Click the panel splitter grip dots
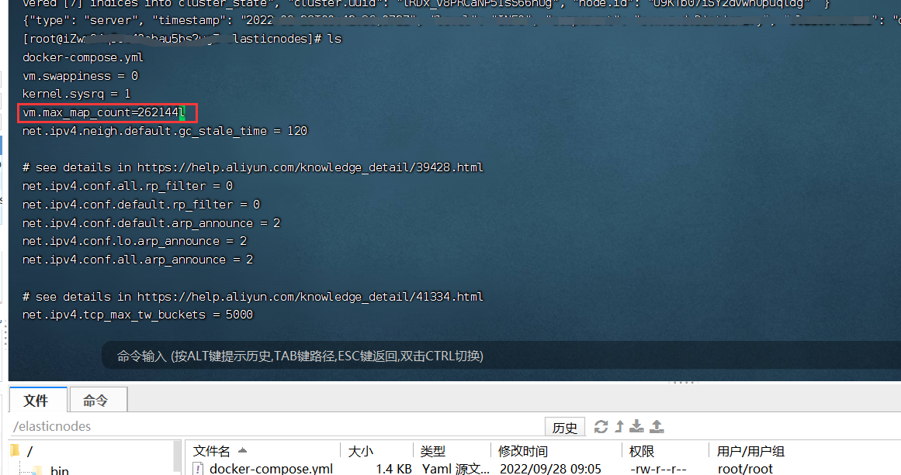 [684, 382]
